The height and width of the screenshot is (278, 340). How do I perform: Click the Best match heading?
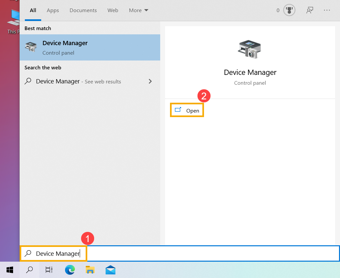click(38, 28)
